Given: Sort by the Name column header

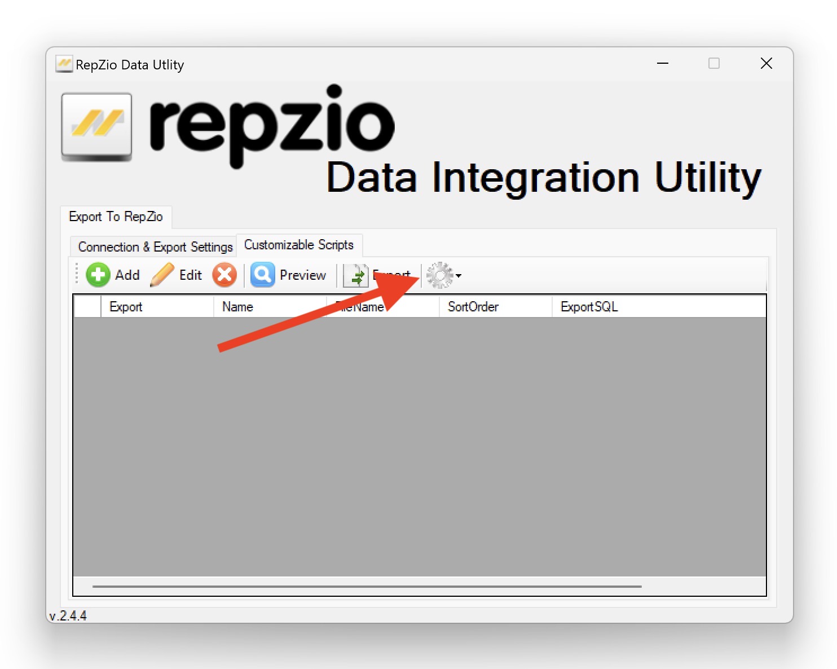Looking at the screenshot, I should pos(237,306).
